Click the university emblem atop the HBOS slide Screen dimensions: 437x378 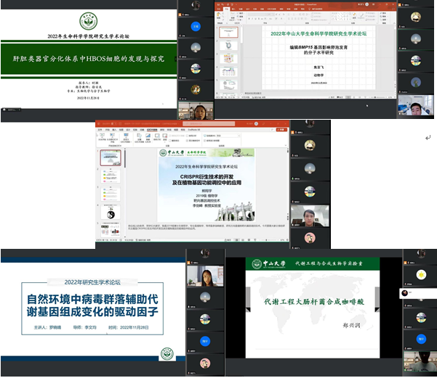tap(88, 14)
